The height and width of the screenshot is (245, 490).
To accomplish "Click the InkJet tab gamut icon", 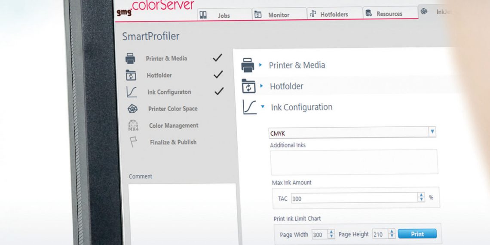I will (424, 12).
